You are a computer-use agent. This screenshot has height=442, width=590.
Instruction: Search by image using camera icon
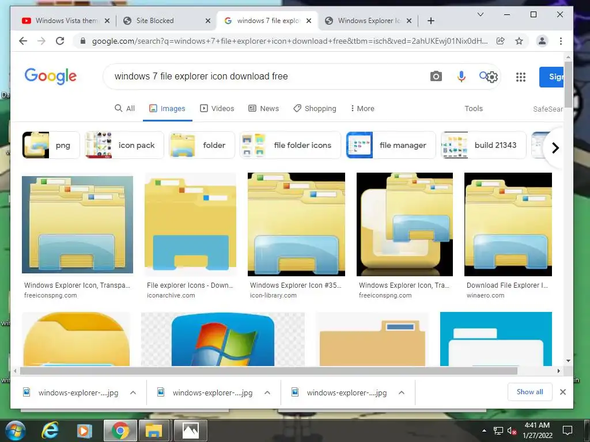pyautogui.click(x=436, y=77)
